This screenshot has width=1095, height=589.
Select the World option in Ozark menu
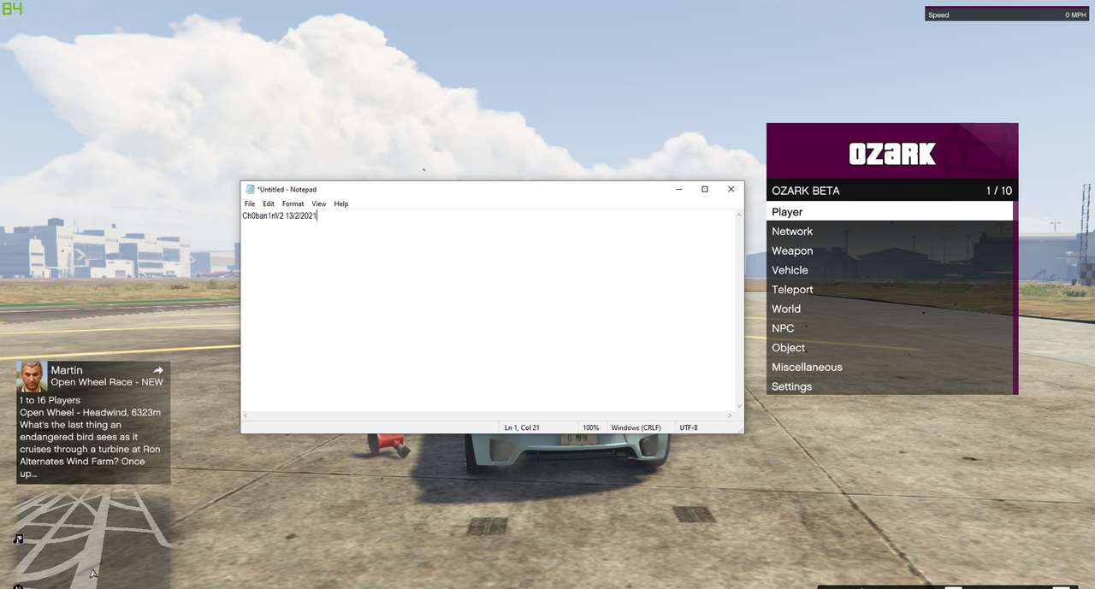click(890, 309)
